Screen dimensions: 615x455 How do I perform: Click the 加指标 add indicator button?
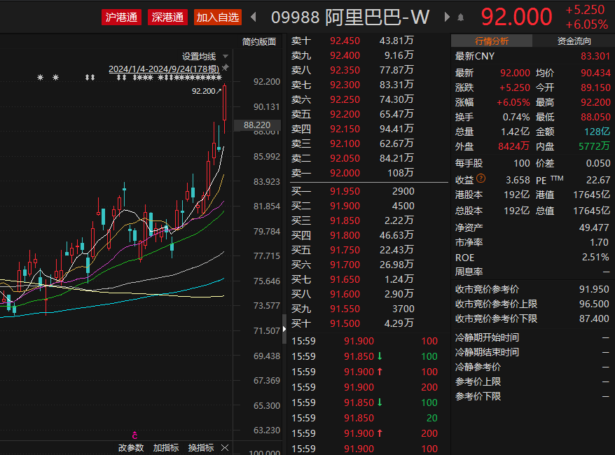point(166,447)
